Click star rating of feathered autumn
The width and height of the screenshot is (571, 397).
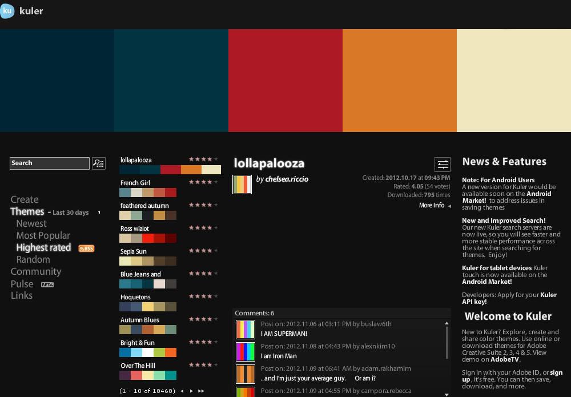click(204, 204)
